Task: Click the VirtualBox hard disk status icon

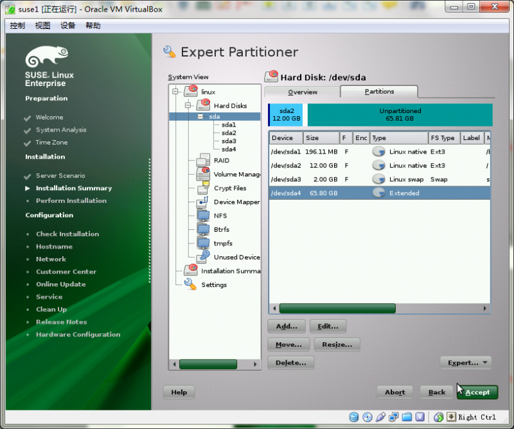Action: (354, 417)
